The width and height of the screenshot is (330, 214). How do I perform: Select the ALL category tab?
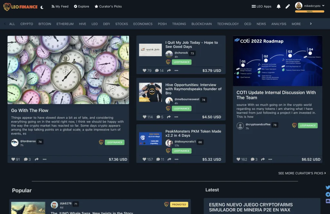pos(12,24)
